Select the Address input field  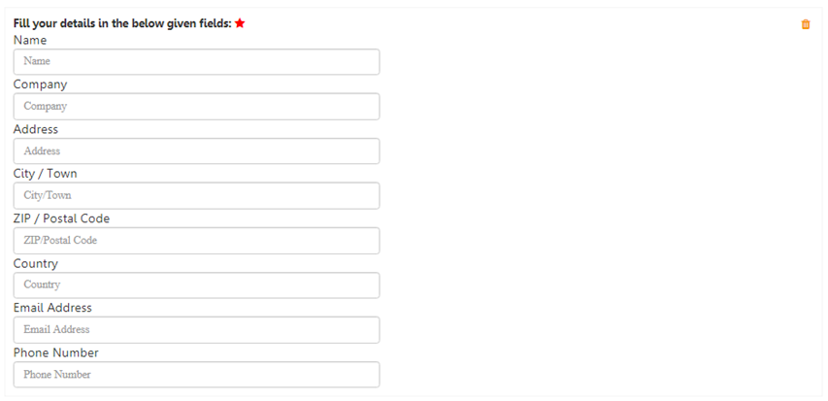(x=196, y=150)
